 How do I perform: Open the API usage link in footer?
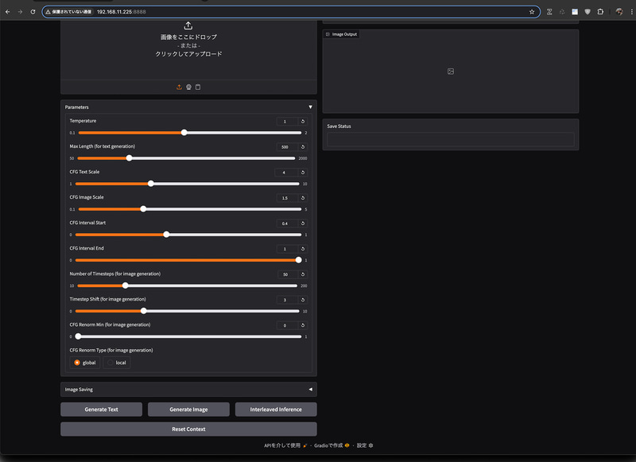[285, 445]
